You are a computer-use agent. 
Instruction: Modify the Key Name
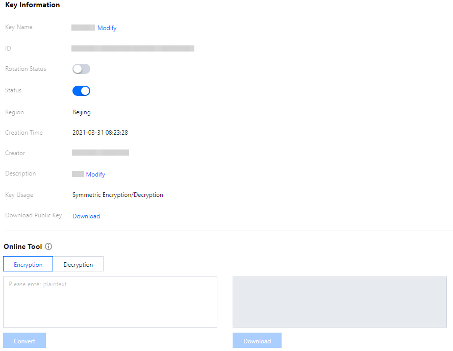[x=107, y=28]
